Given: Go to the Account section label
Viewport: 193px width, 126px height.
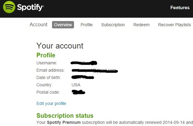Looking at the screenshot, I should (x=39, y=25).
